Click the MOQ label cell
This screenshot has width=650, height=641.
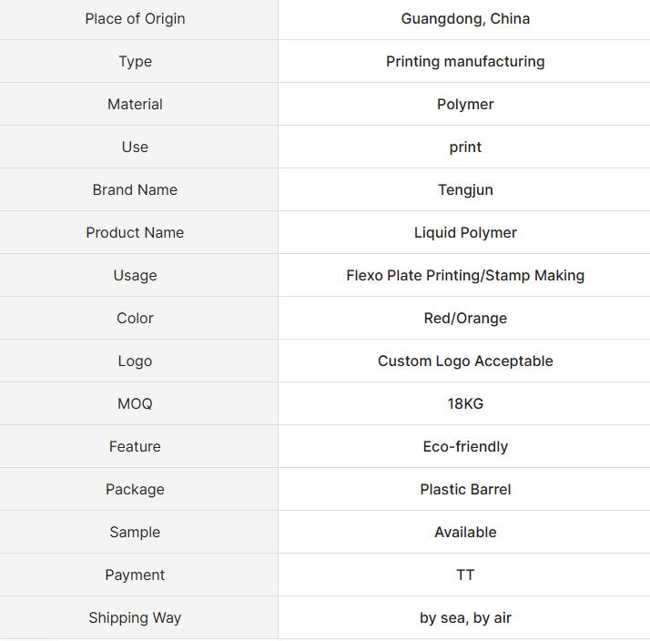[x=135, y=404]
